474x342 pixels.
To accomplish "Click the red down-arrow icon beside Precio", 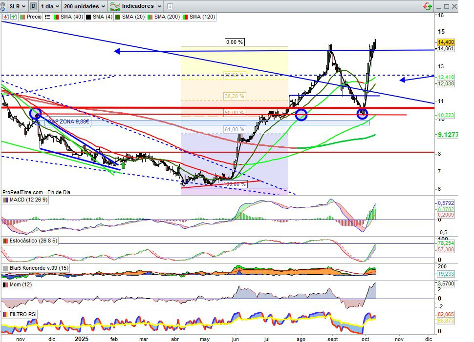I will coord(4,17).
